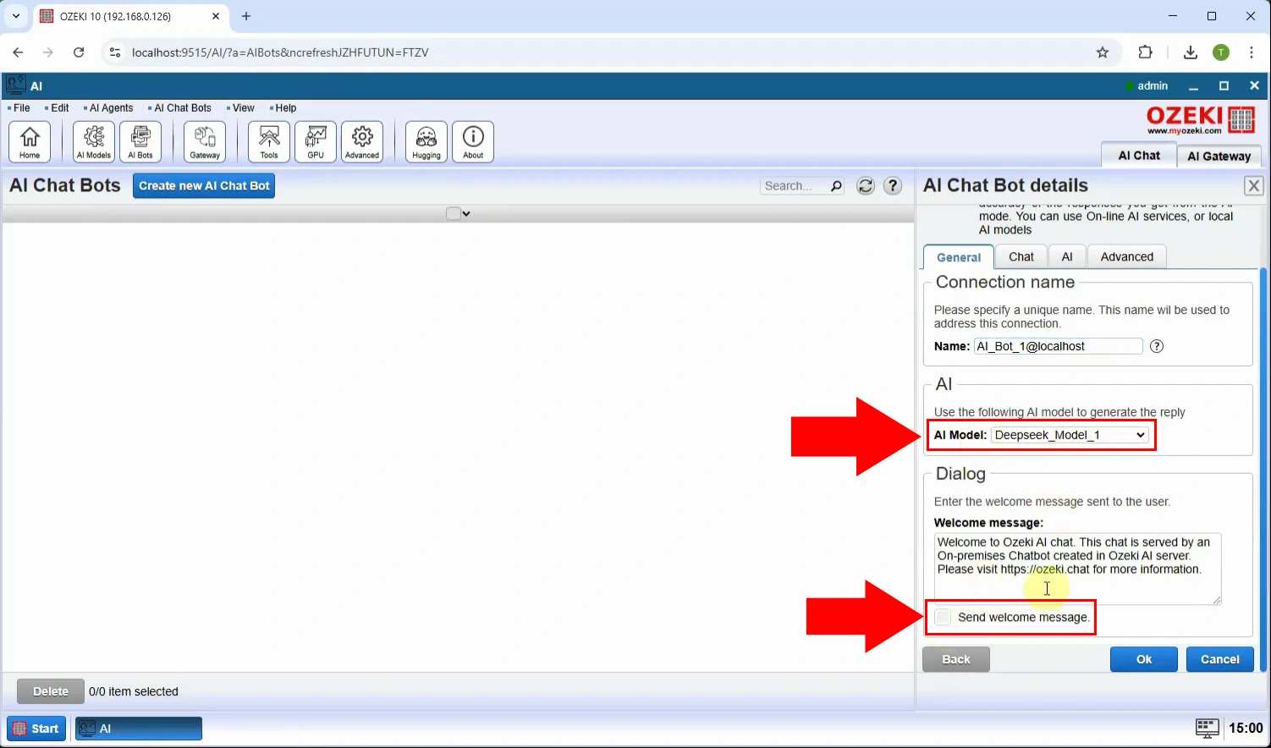Open the Tools toolbar icon
The image size is (1271, 748).
coord(269,141)
